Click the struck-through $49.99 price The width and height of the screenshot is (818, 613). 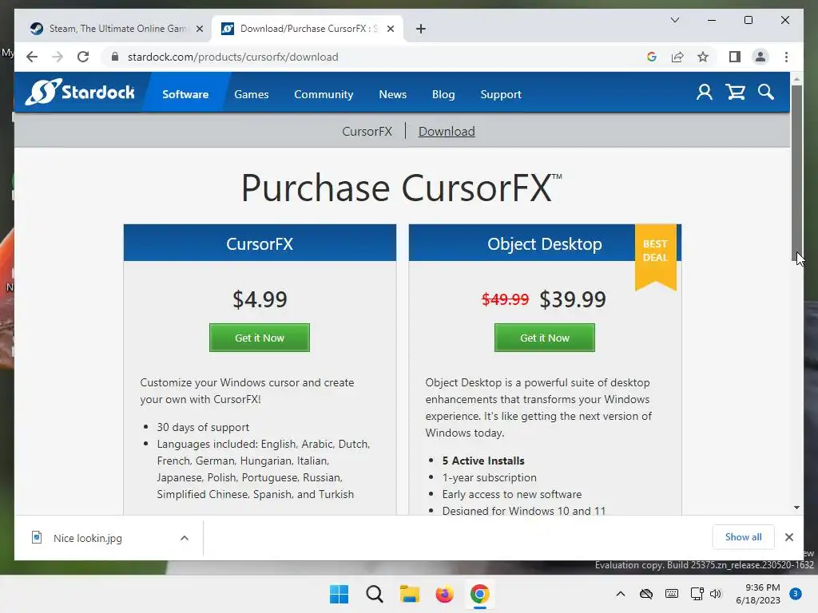pyautogui.click(x=505, y=299)
